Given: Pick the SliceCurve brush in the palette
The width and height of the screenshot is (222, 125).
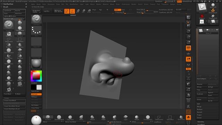Looking at the screenshot, I should tap(20, 45).
